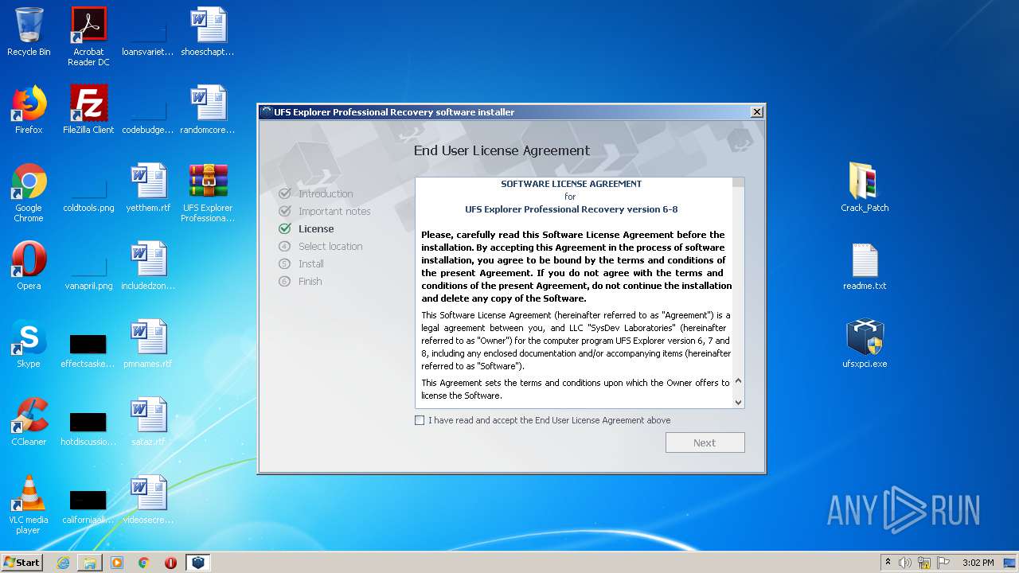Open the volume control tray icon

click(x=905, y=563)
